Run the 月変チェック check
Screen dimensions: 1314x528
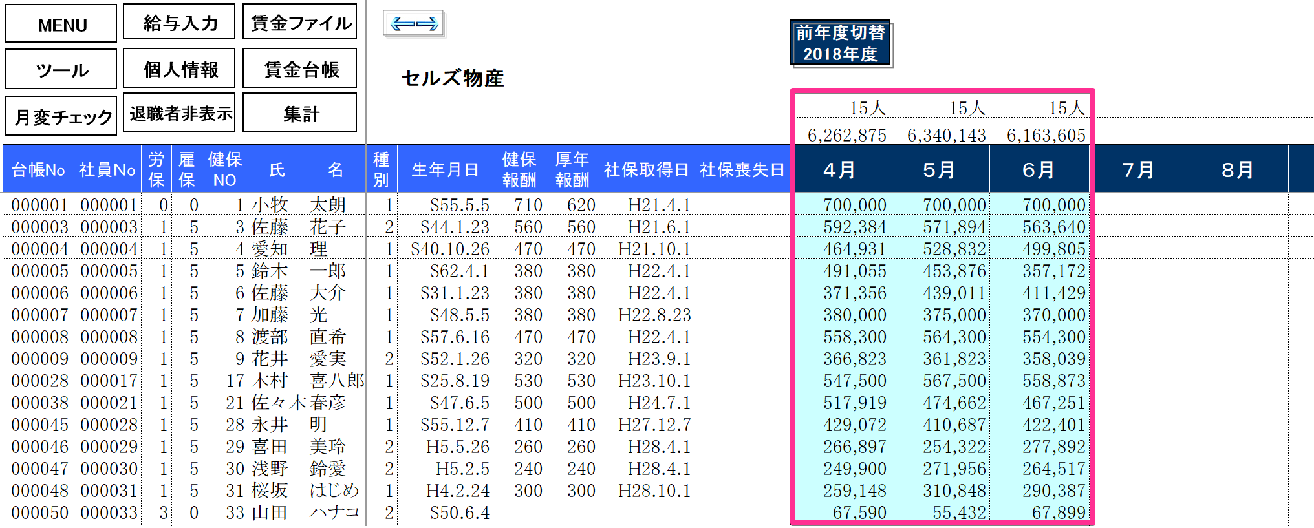[x=61, y=116]
